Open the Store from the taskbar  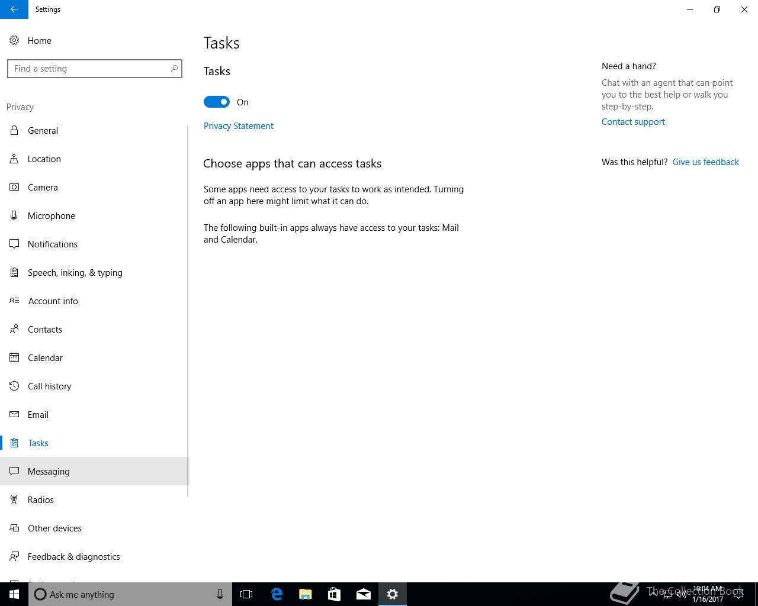pyautogui.click(x=334, y=594)
